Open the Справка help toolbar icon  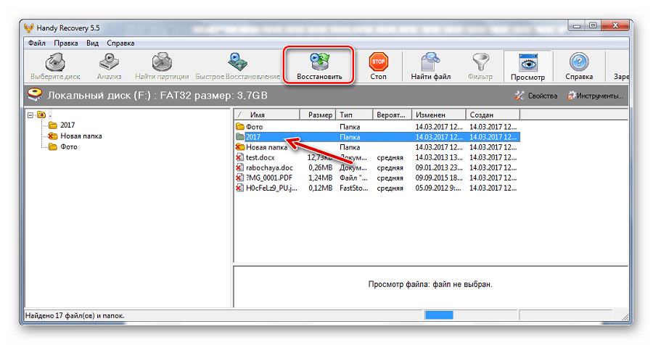click(x=579, y=62)
